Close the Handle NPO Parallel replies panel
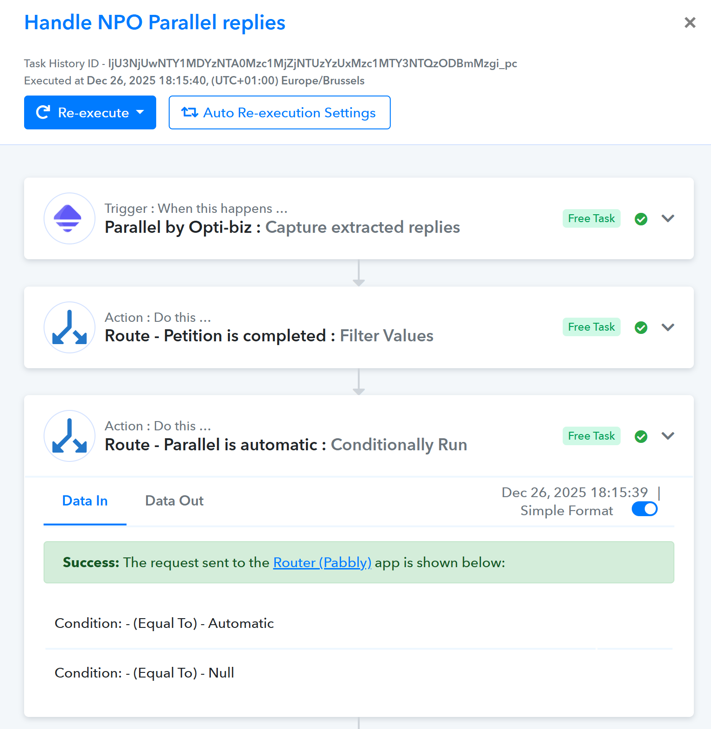The height and width of the screenshot is (729, 711). tap(690, 22)
